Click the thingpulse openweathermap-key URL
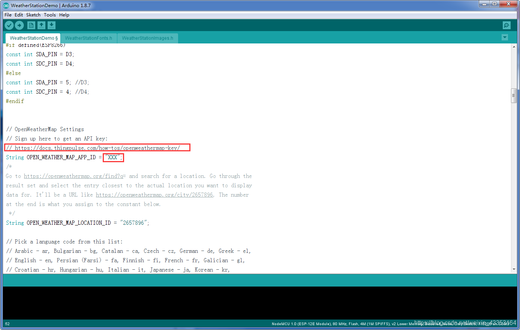 click(x=97, y=148)
